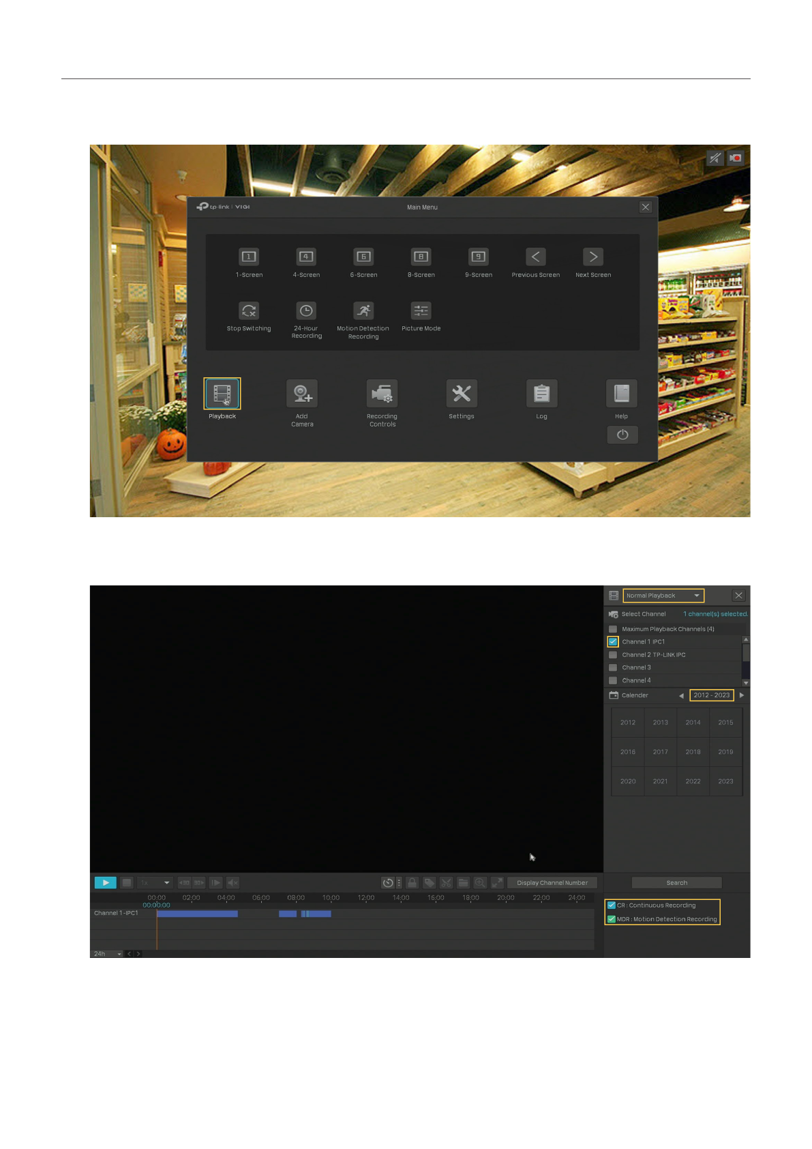The height and width of the screenshot is (1149, 812).
Task: Select Stop Switching icon
Action: (249, 311)
